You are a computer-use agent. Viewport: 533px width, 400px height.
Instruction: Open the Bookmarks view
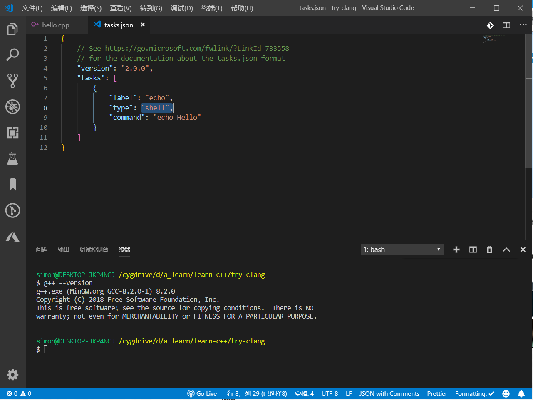(12, 185)
